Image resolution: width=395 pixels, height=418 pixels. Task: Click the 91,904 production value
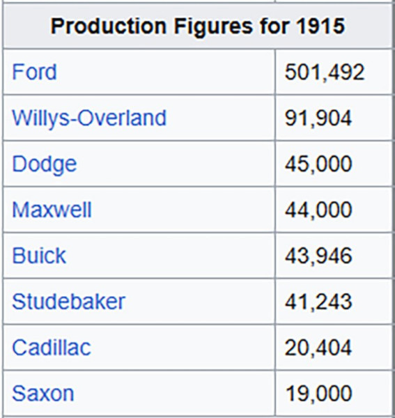click(318, 118)
